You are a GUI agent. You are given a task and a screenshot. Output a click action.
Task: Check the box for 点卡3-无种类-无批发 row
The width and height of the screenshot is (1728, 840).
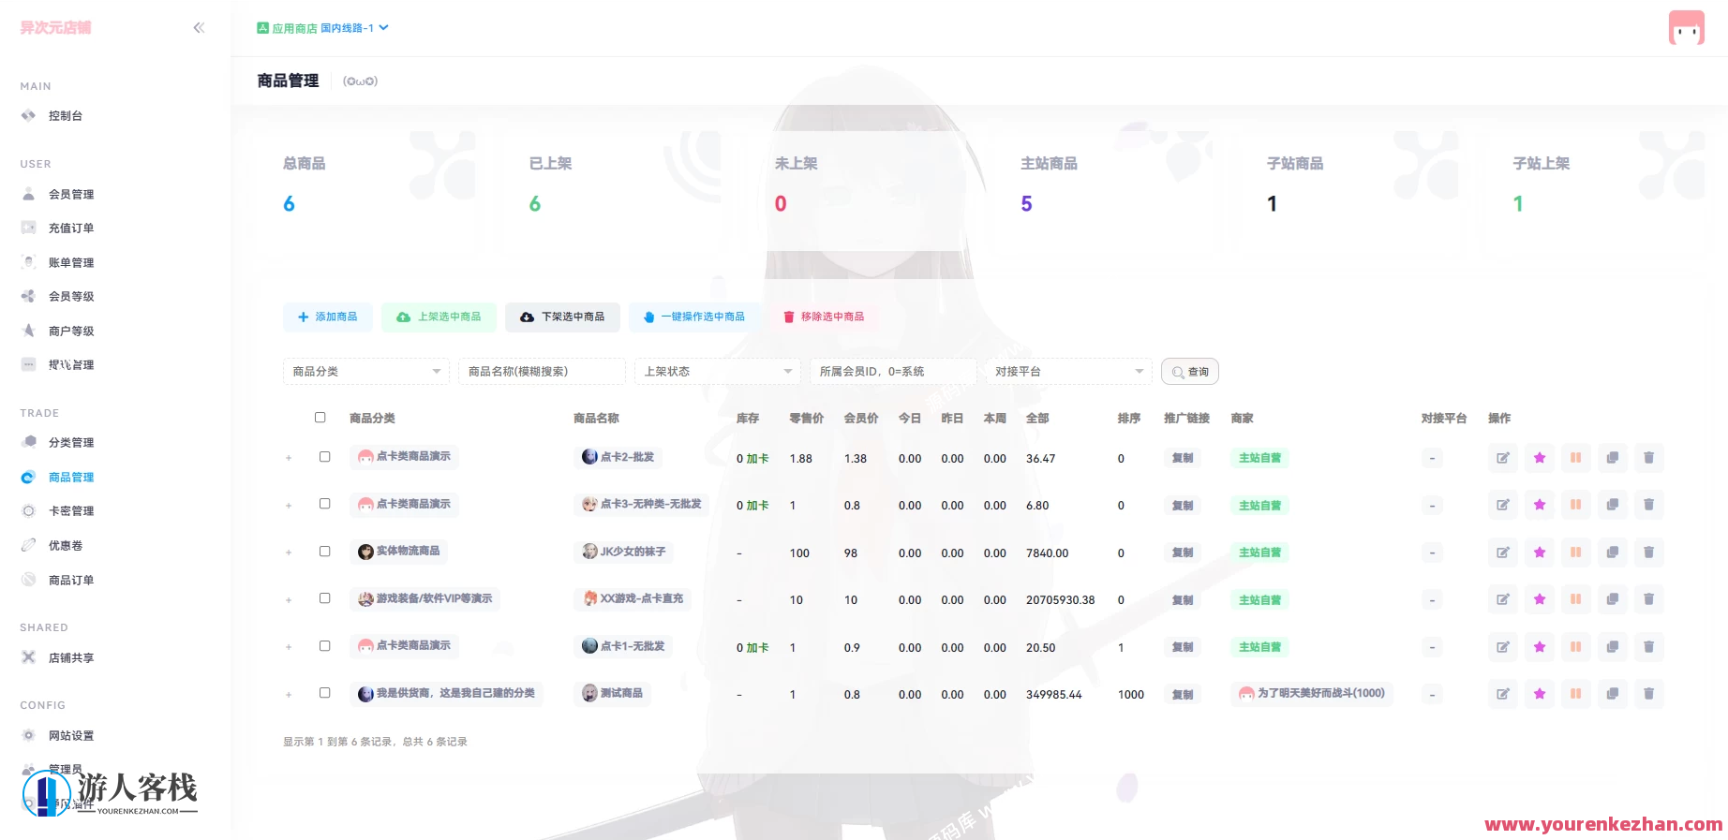click(x=325, y=504)
